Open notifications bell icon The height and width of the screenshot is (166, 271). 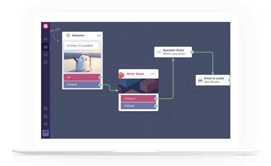pos(46,116)
